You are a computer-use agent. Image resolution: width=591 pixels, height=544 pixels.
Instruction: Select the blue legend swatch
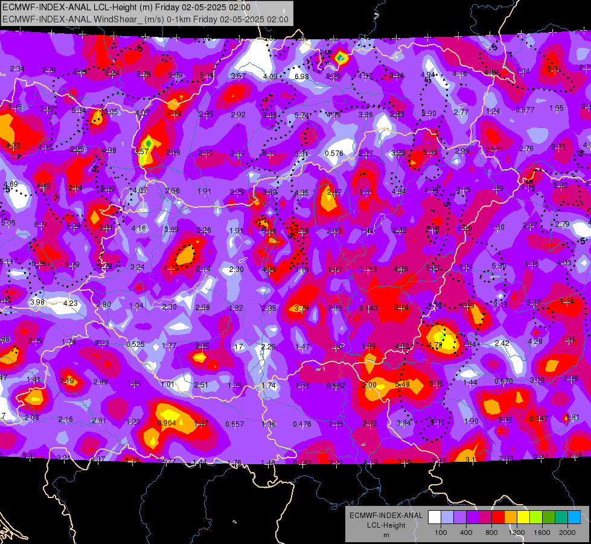[x=574, y=517]
